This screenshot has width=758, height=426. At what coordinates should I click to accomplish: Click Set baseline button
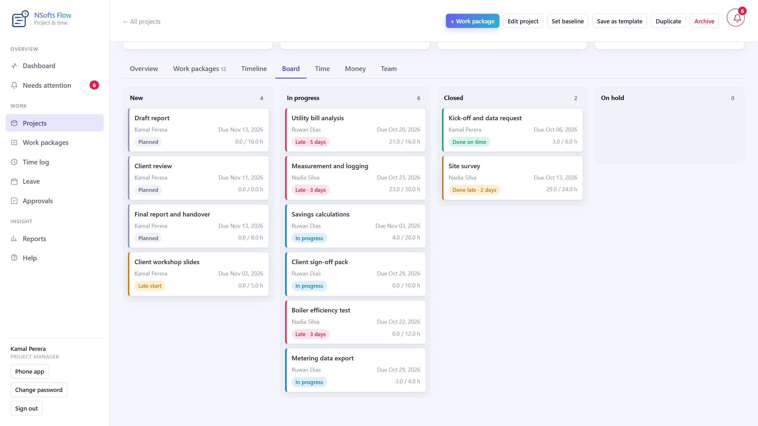568,21
